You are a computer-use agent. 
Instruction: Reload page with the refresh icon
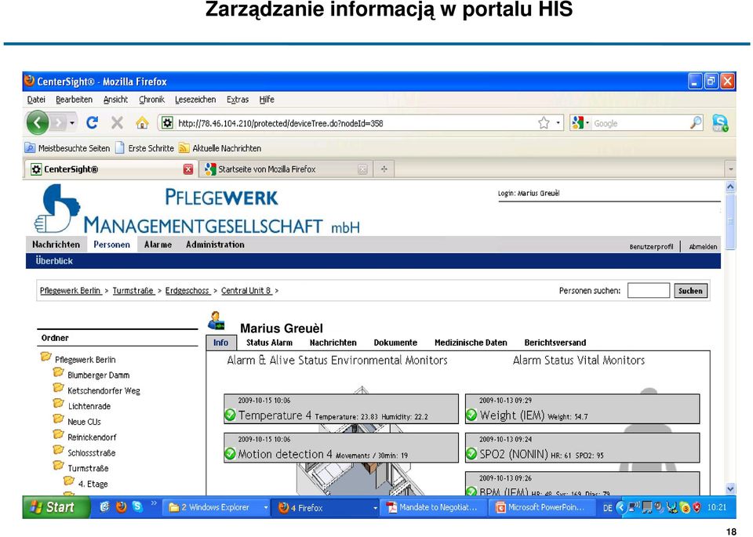click(x=92, y=123)
